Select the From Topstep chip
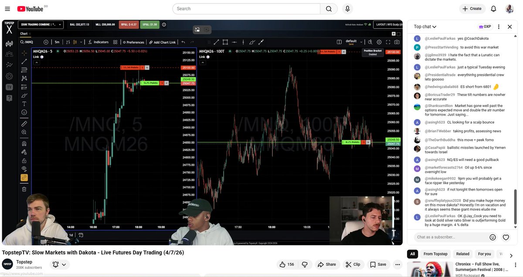The height and width of the screenshot is (277, 523). point(435,254)
